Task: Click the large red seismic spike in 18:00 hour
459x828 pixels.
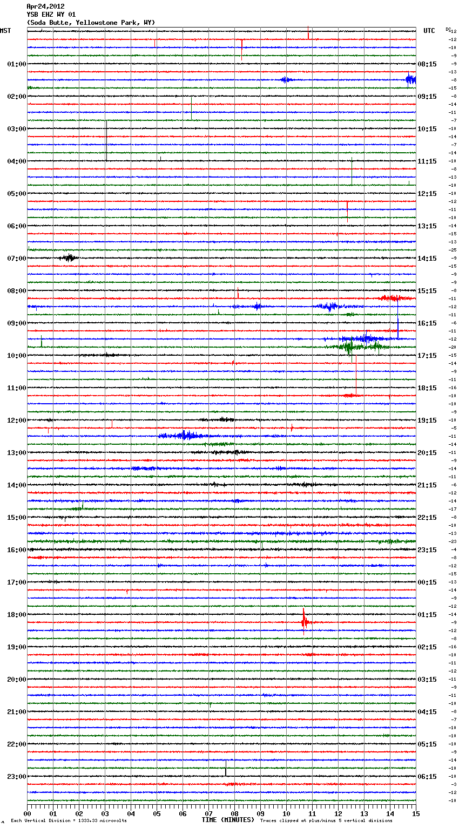Action: (304, 621)
